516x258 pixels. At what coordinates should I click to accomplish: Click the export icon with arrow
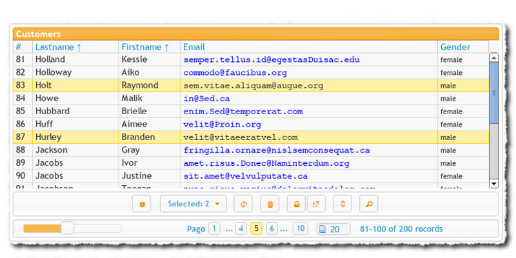point(316,204)
